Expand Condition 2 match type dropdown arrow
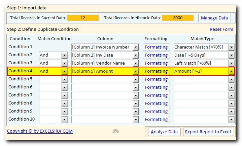 (231, 55)
